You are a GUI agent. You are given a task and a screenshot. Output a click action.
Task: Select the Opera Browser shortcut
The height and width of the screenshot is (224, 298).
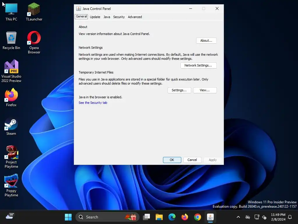coord(34,43)
